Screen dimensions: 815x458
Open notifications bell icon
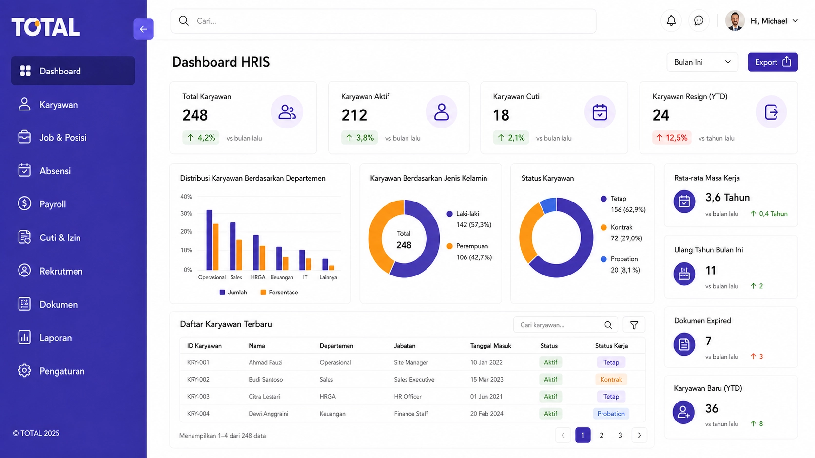pos(671,20)
